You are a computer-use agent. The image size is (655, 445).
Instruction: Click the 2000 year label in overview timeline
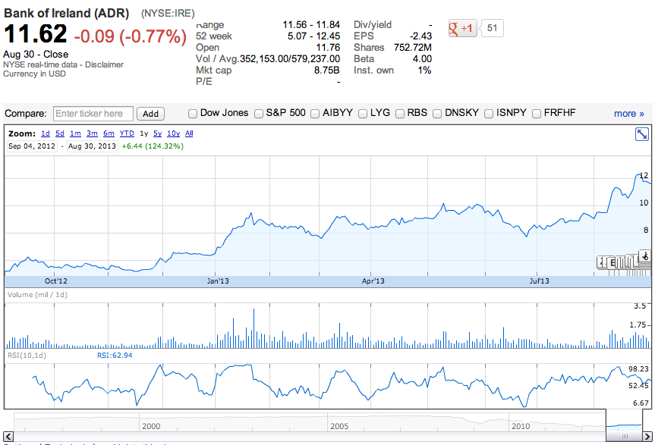pos(151,426)
